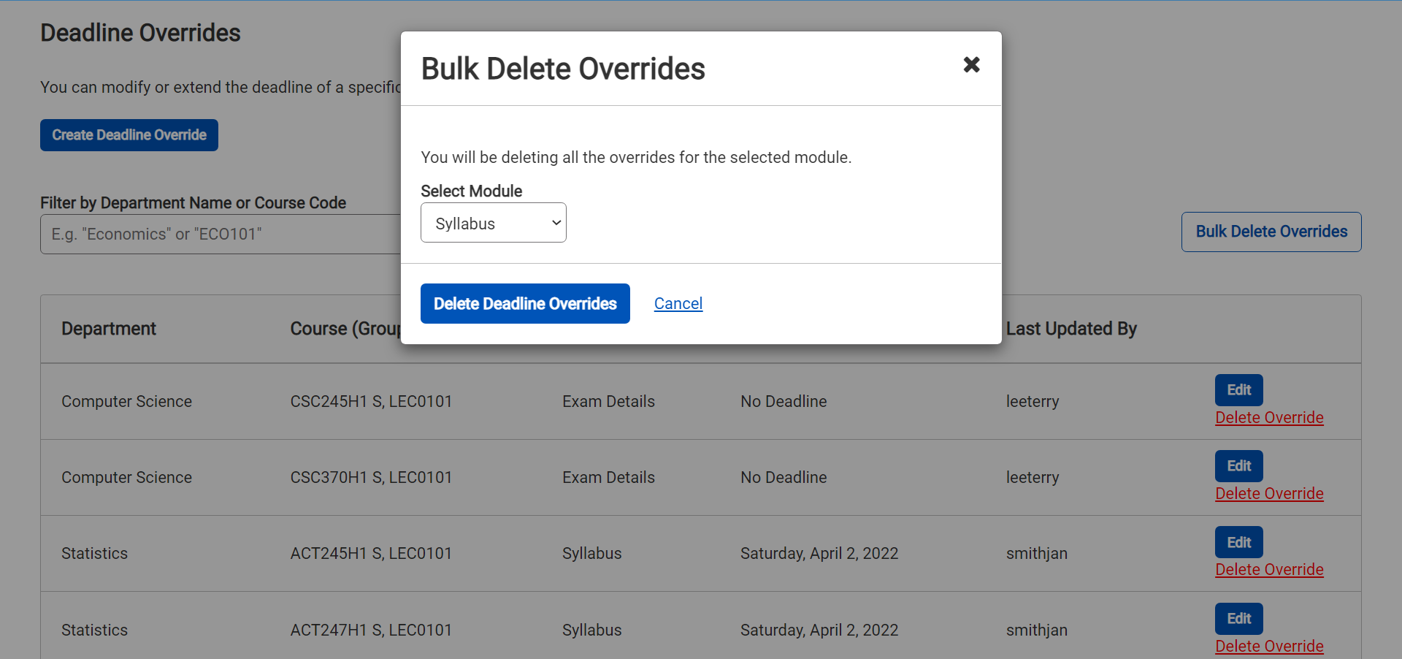Click Computer Science in the CSC370H1 row

(126, 477)
